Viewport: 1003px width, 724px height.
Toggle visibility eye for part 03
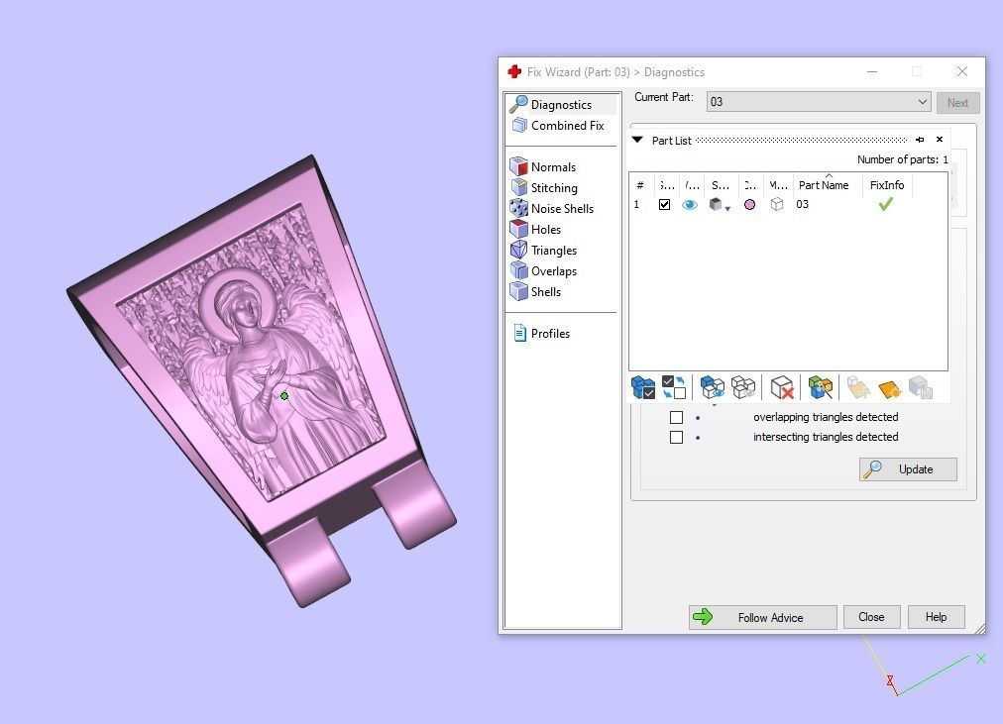[690, 204]
